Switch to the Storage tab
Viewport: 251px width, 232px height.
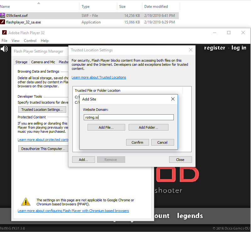21,62
